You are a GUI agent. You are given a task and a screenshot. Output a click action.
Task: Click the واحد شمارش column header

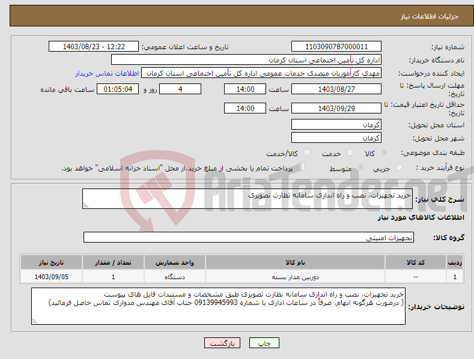coord(175,262)
